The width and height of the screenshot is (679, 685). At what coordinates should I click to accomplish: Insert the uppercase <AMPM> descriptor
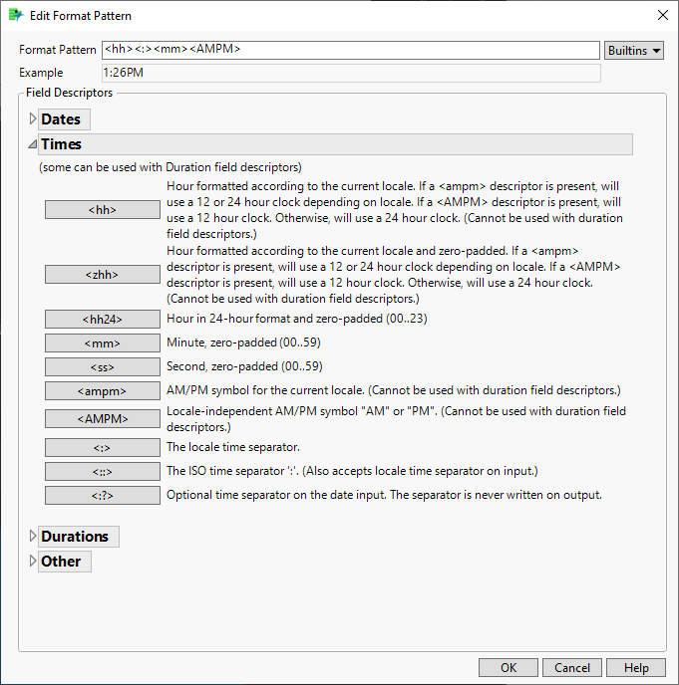point(103,419)
